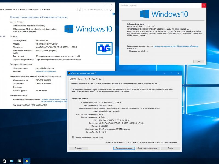The height and width of the screenshot is (164, 219).
Task: Refresh the System control panel address bar
Action: point(79,10)
